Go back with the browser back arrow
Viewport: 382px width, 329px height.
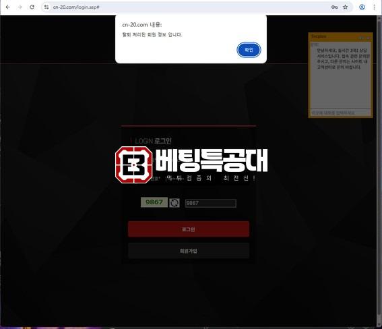pos(8,7)
